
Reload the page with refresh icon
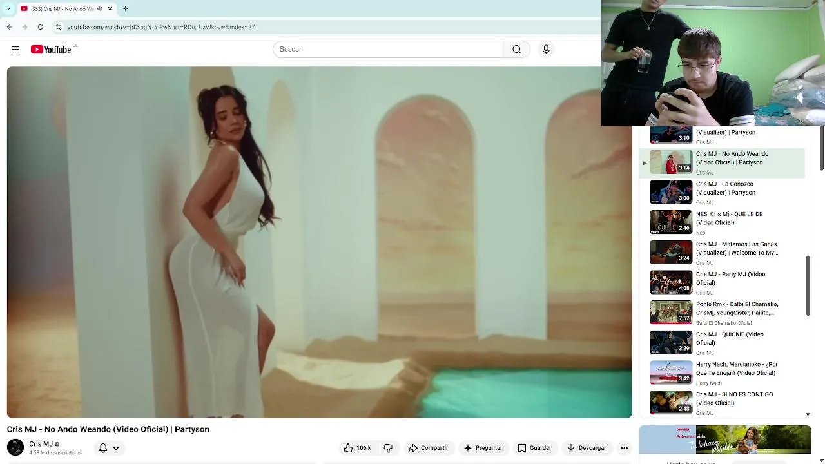point(40,27)
